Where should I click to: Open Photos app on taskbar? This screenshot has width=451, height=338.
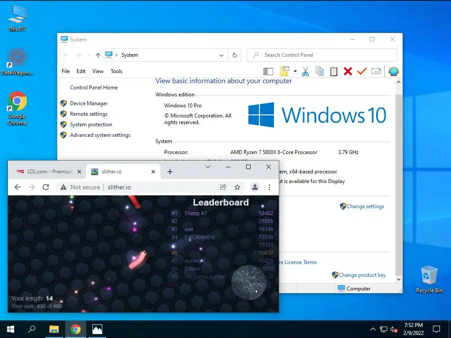pos(97,329)
